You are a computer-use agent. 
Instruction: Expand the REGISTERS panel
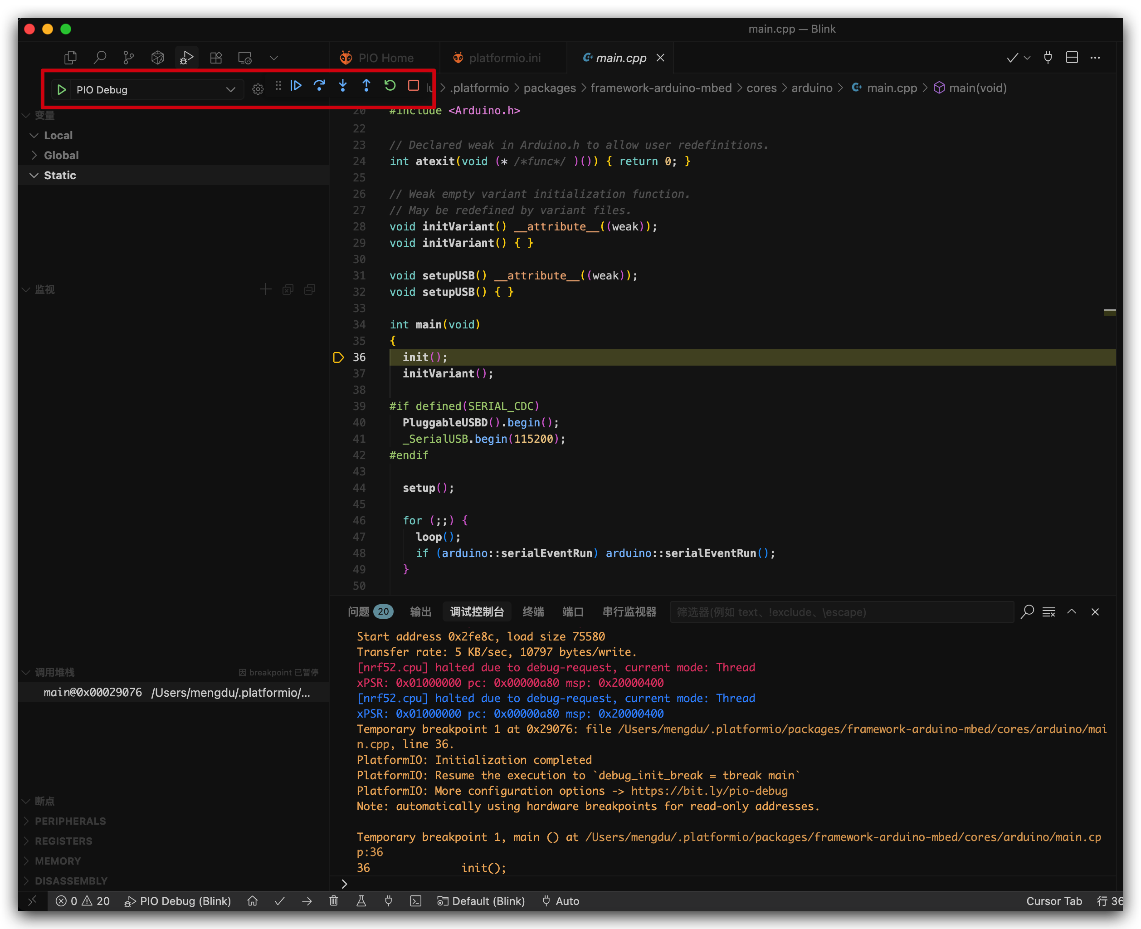63,841
